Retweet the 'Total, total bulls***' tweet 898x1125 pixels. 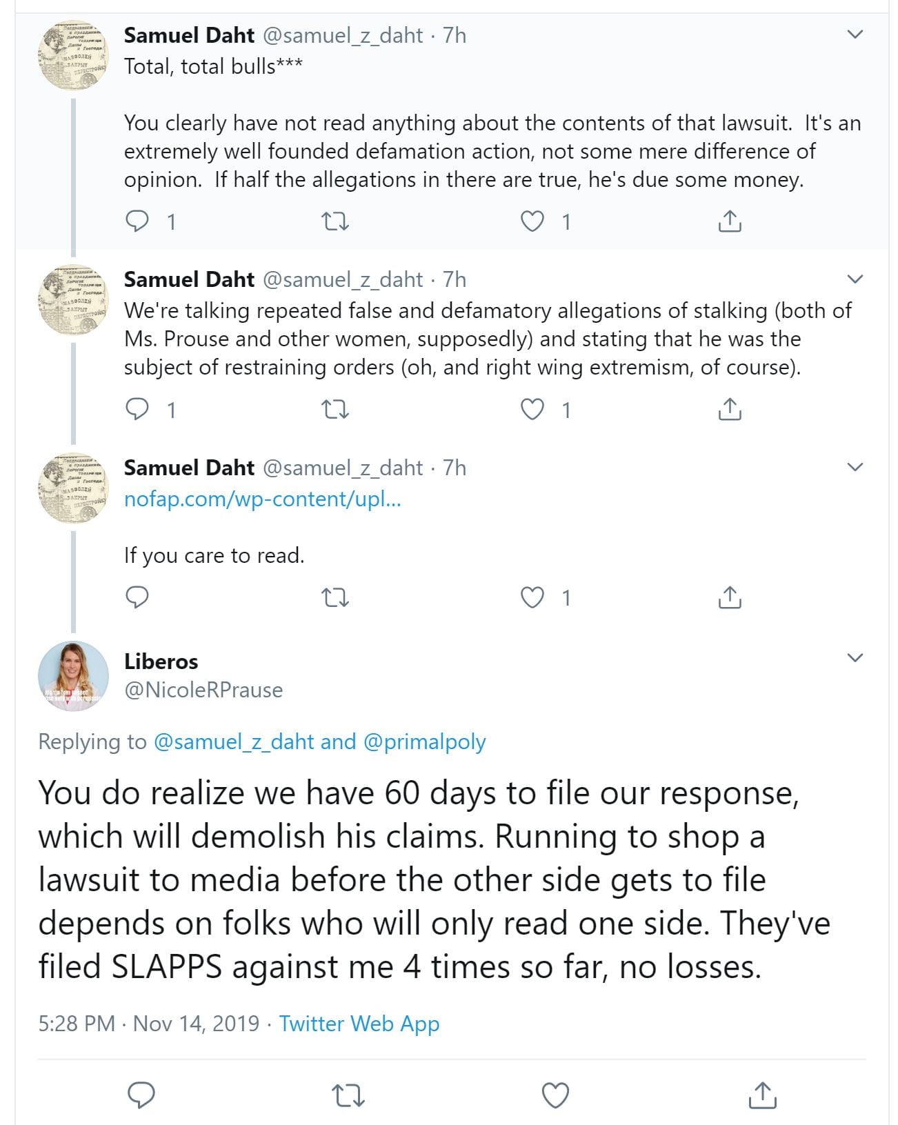336,221
